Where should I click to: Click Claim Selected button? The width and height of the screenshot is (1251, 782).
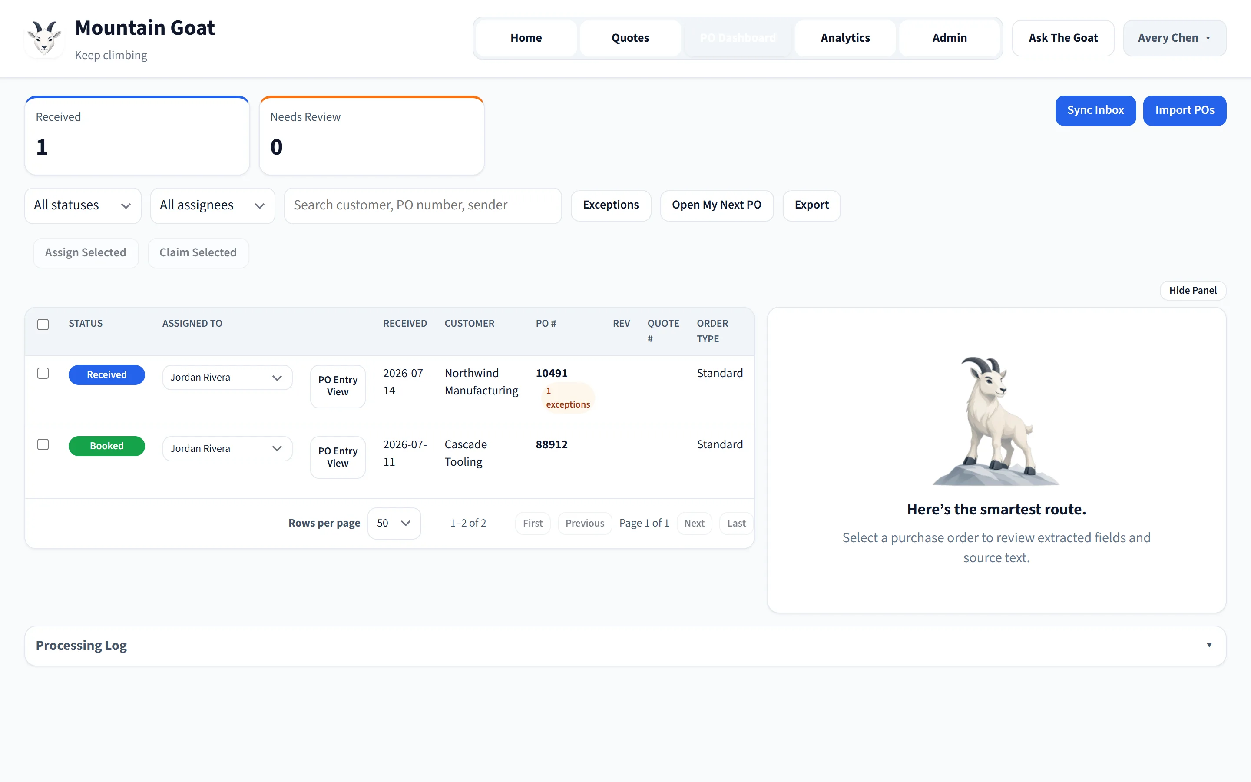click(x=198, y=253)
